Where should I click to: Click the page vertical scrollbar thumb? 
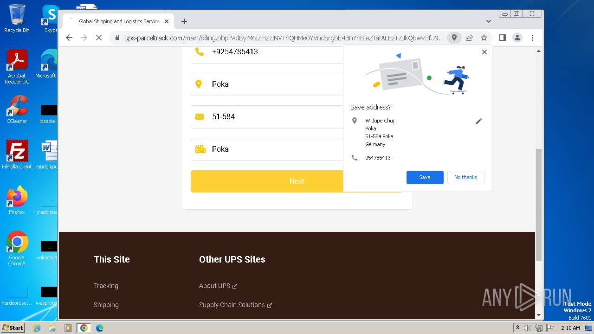tap(539, 204)
